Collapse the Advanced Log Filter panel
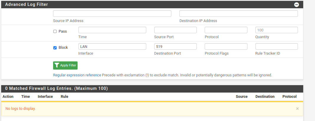The image size is (315, 121). (x=296, y=5)
